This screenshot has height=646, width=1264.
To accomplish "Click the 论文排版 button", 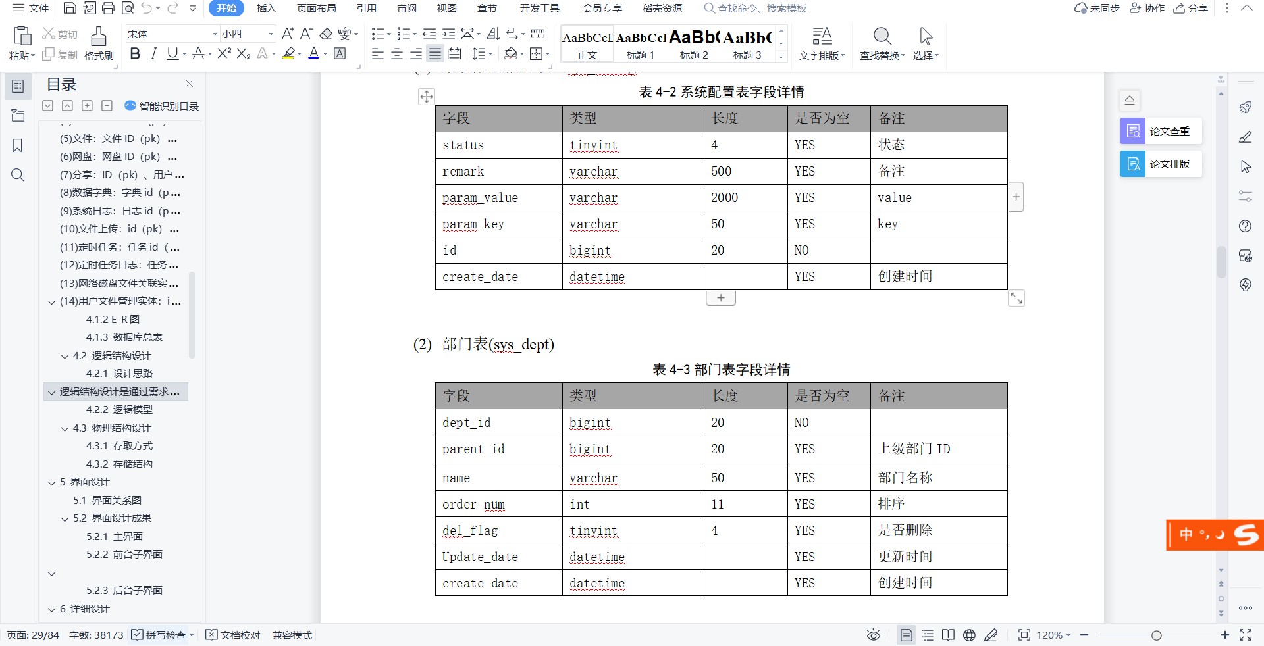I will pos(1161,164).
